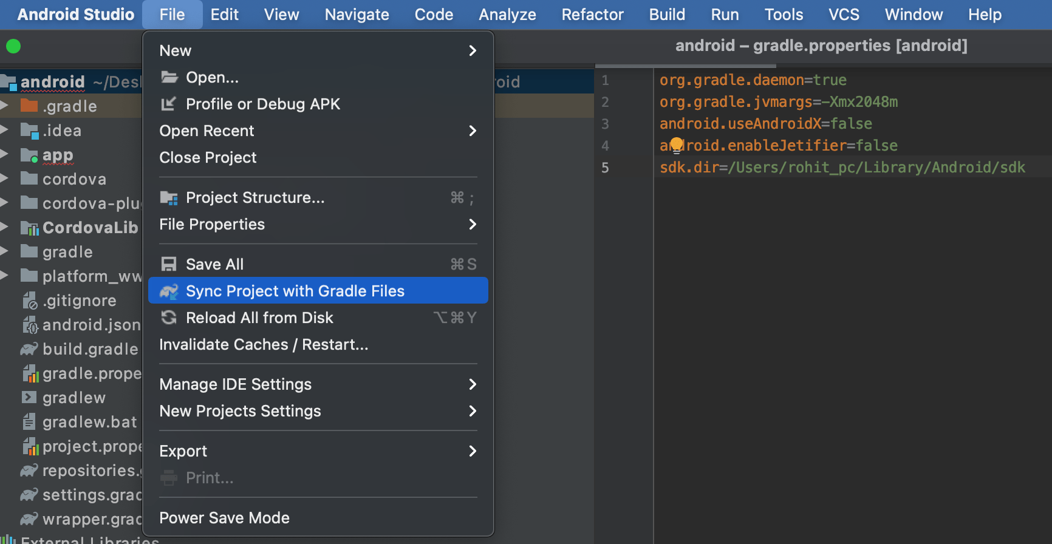The image size is (1052, 544).
Task: Click the Open folder icon in File menu
Action: (169, 77)
